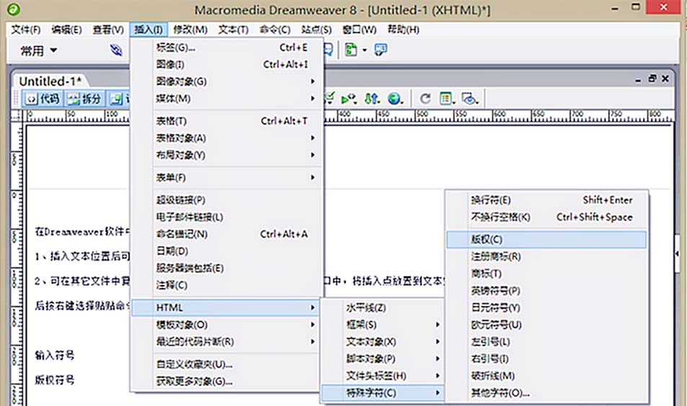Click the Preview in Browser globe icon
This screenshot has height=406, width=687.
click(x=394, y=99)
